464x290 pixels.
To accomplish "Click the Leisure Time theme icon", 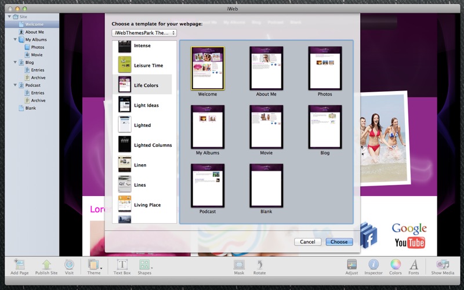I will tap(125, 64).
